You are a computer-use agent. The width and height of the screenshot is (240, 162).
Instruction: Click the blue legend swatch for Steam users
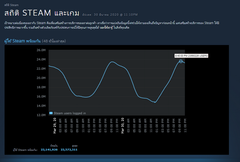point(51,113)
